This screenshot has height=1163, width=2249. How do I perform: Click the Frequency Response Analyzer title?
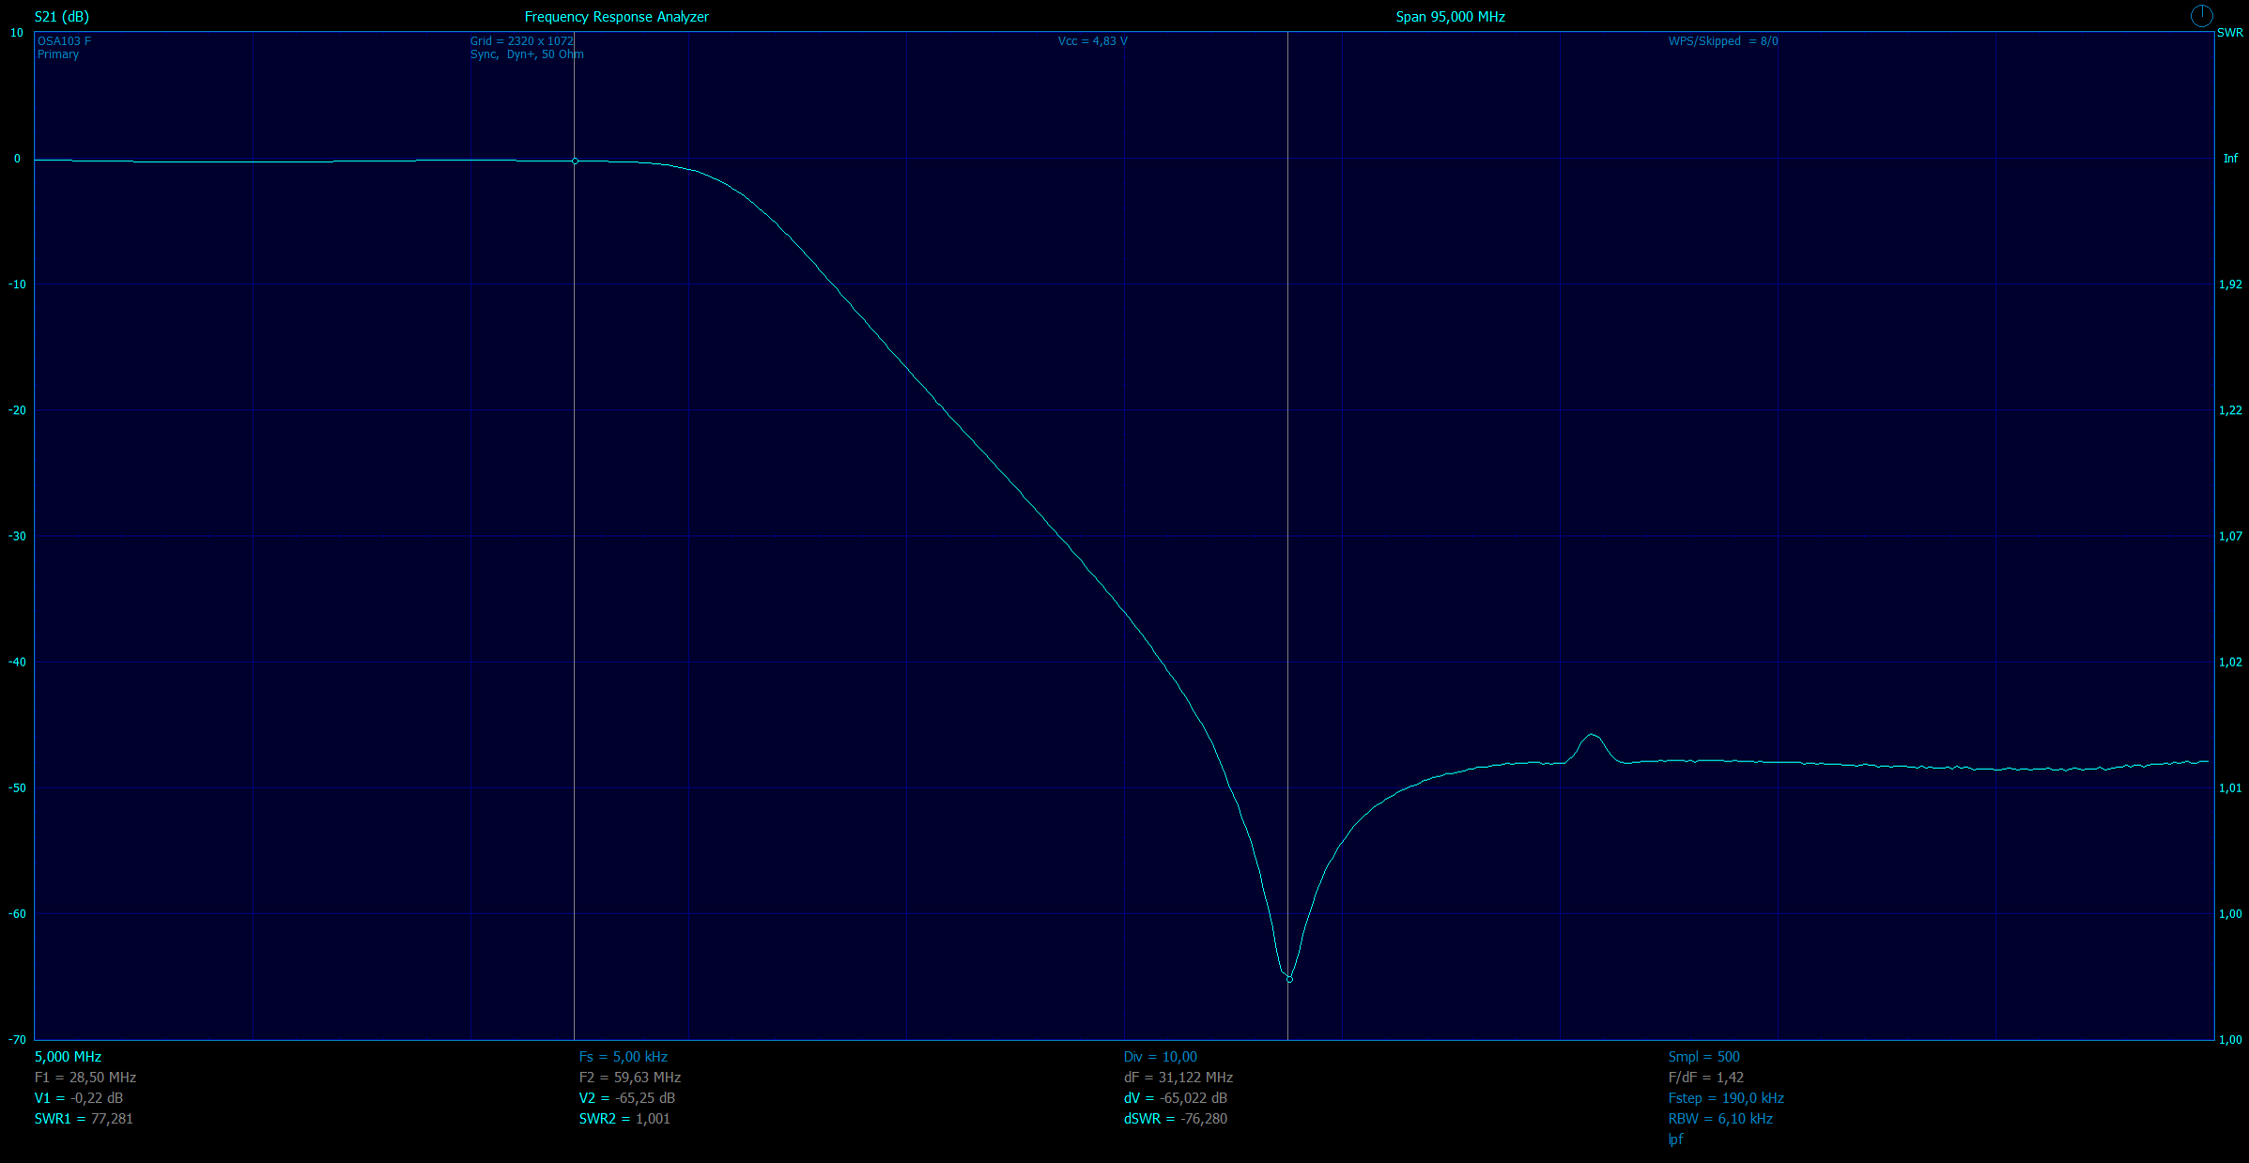coord(616,17)
